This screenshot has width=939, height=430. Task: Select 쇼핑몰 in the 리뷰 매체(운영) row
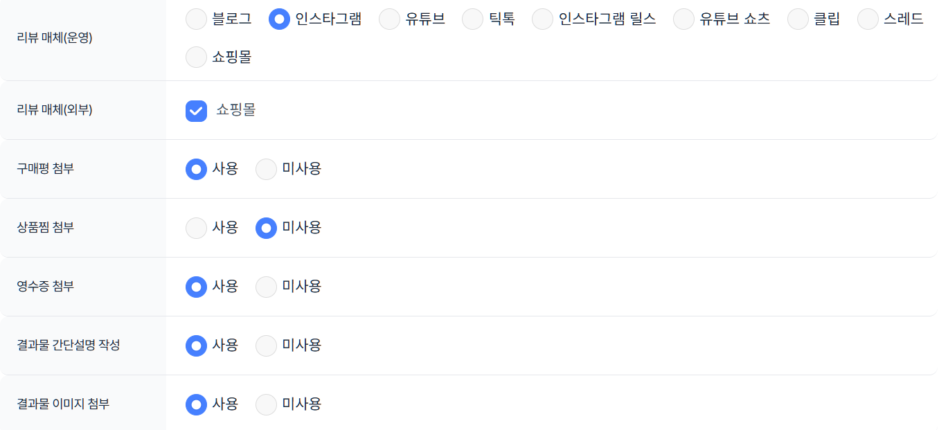coord(196,57)
